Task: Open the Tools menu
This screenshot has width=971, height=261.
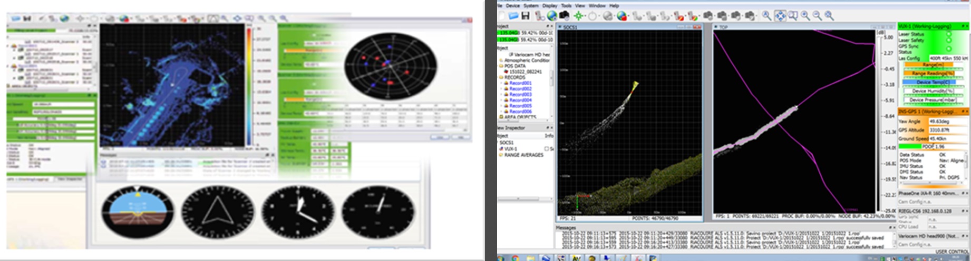Action: tap(566, 5)
